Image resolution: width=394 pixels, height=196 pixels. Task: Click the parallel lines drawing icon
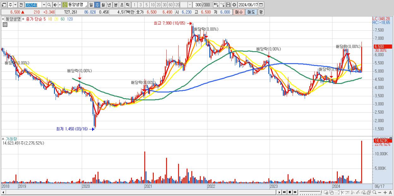pos(358,192)
